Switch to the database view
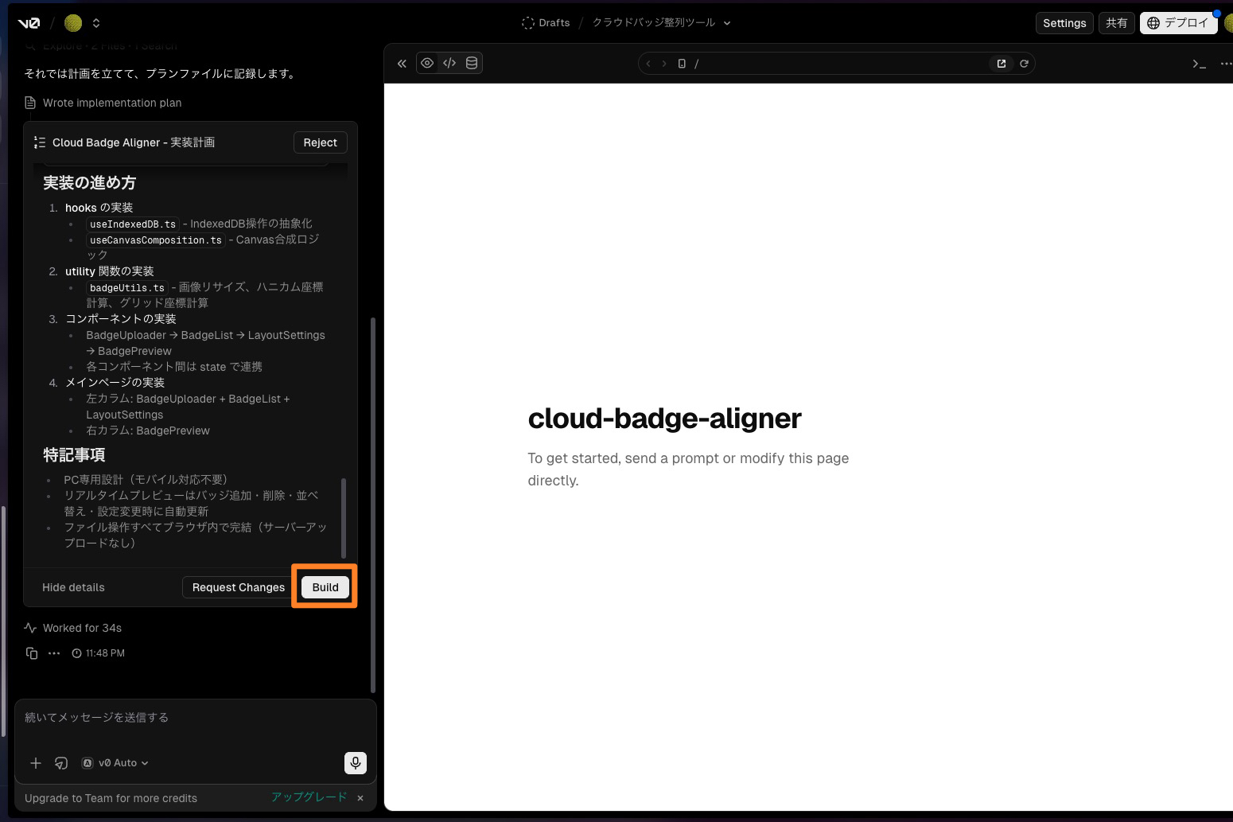 pos(472,64)
